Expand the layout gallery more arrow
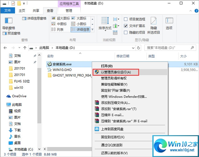The image size is (199, 157). (x=93, y=30)
